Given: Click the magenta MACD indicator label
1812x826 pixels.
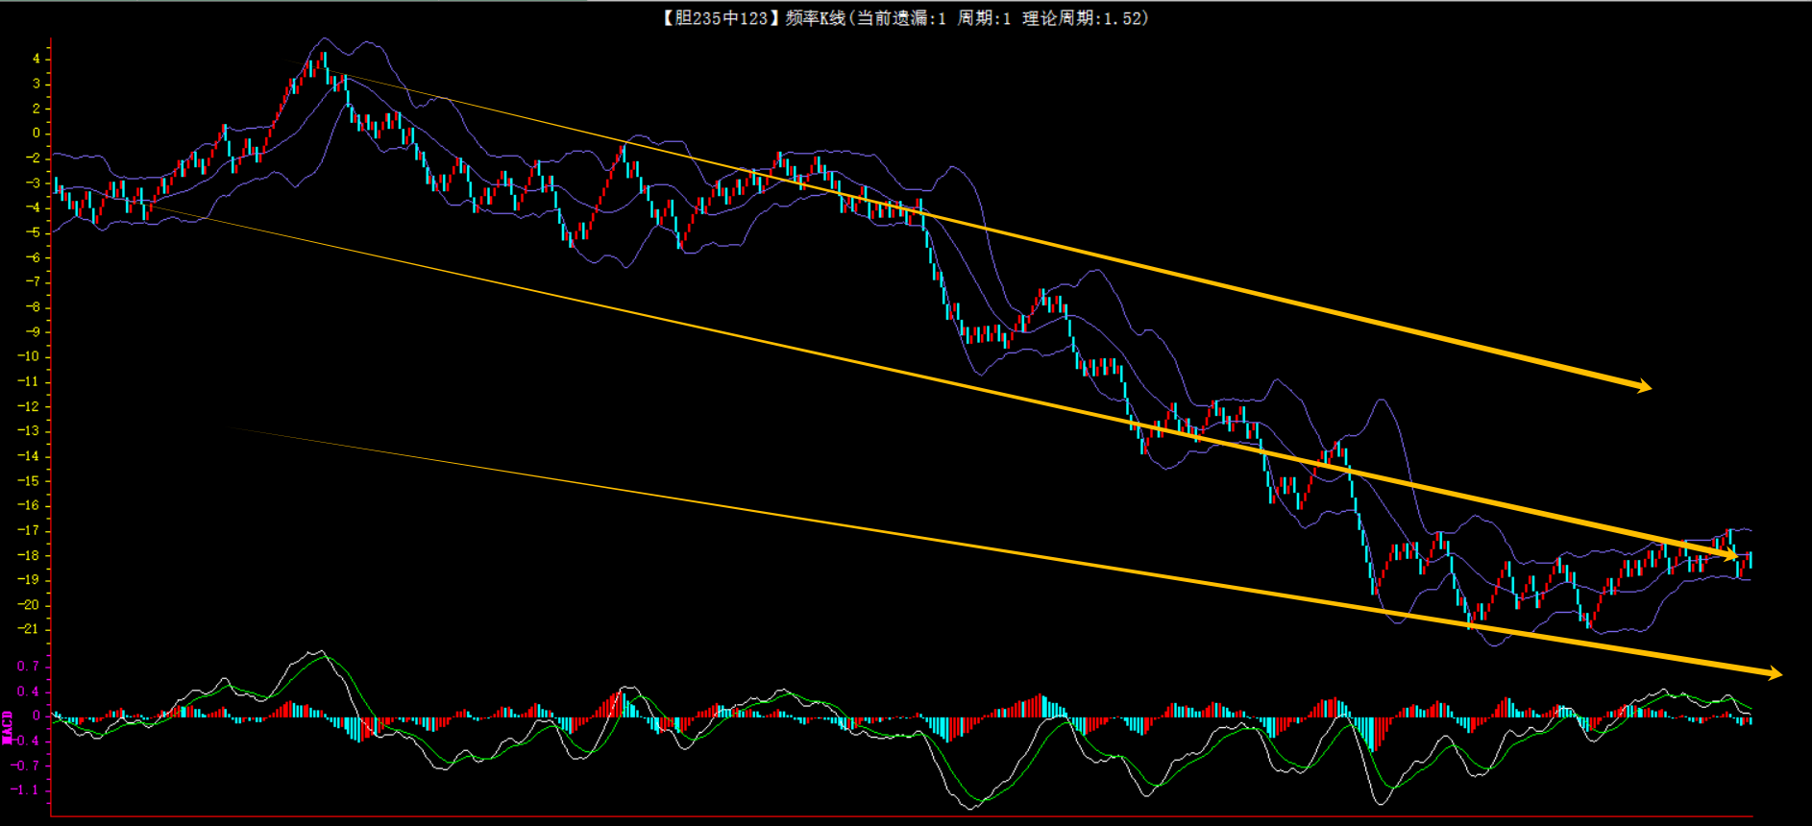Looking at the screenshot, I should tap(8, 727).
